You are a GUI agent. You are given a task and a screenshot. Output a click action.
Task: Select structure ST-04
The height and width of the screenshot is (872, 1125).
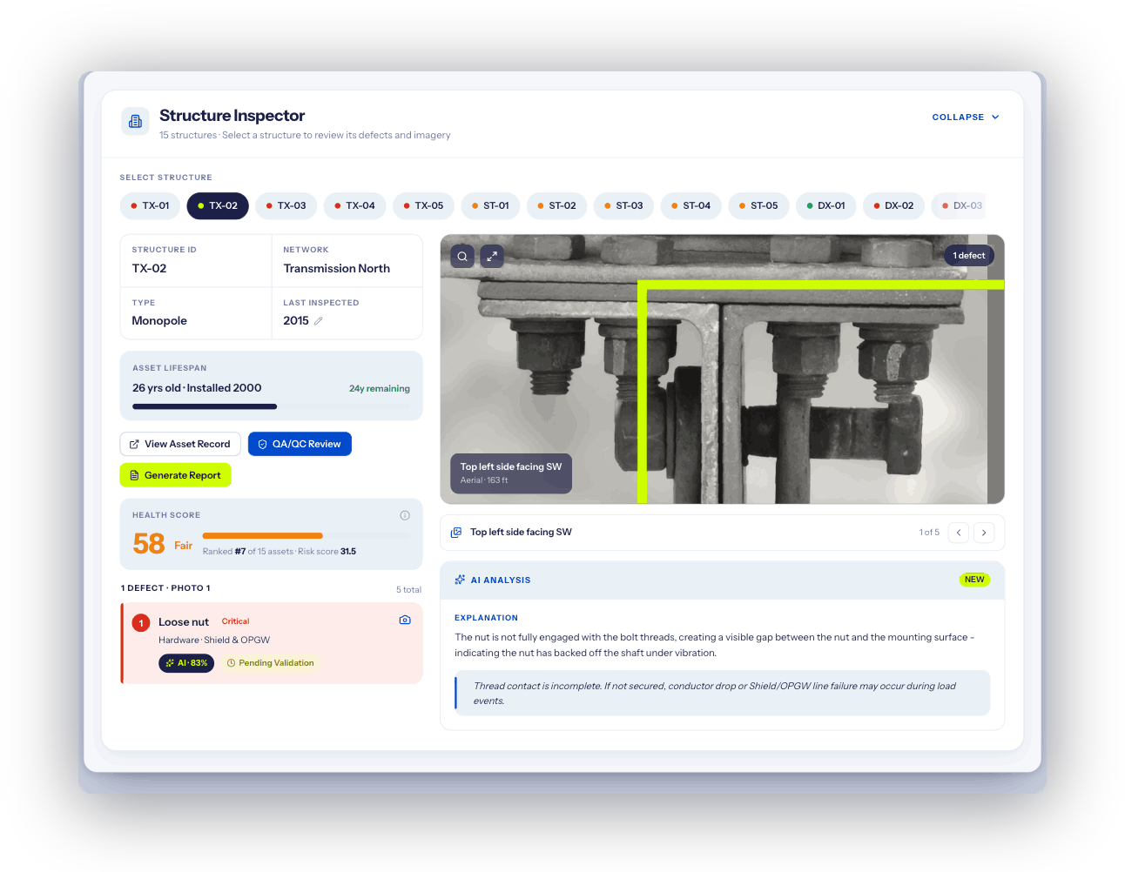(x=691, y=206)
